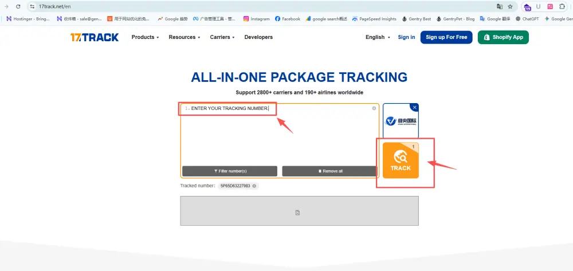Open the Facebook bookmark
The image size is (573, 271).
coord(288,19)
